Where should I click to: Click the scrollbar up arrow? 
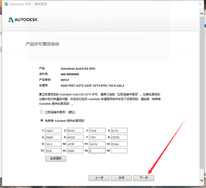point(202,13)
